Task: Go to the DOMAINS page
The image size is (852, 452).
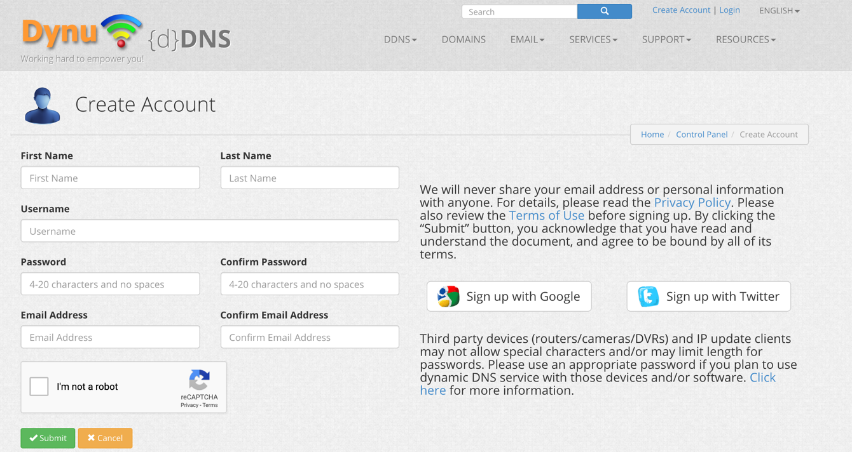Action: (x=464, y=39)
